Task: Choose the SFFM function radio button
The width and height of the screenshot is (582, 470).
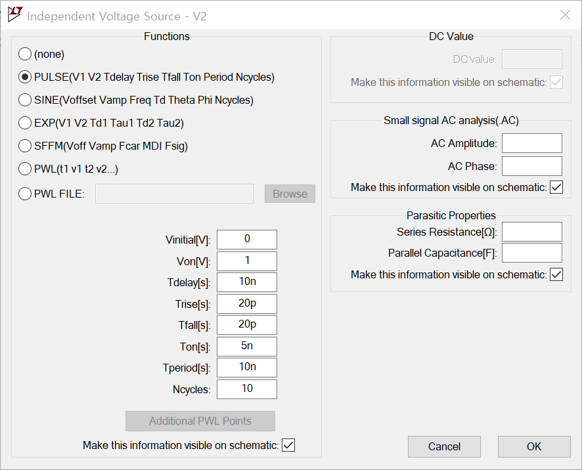Action: pos(25,146)
